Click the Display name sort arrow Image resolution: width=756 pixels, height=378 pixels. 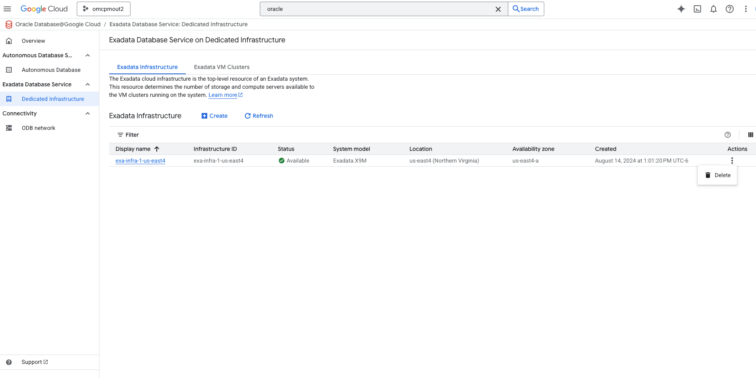[x=157, y=149]
